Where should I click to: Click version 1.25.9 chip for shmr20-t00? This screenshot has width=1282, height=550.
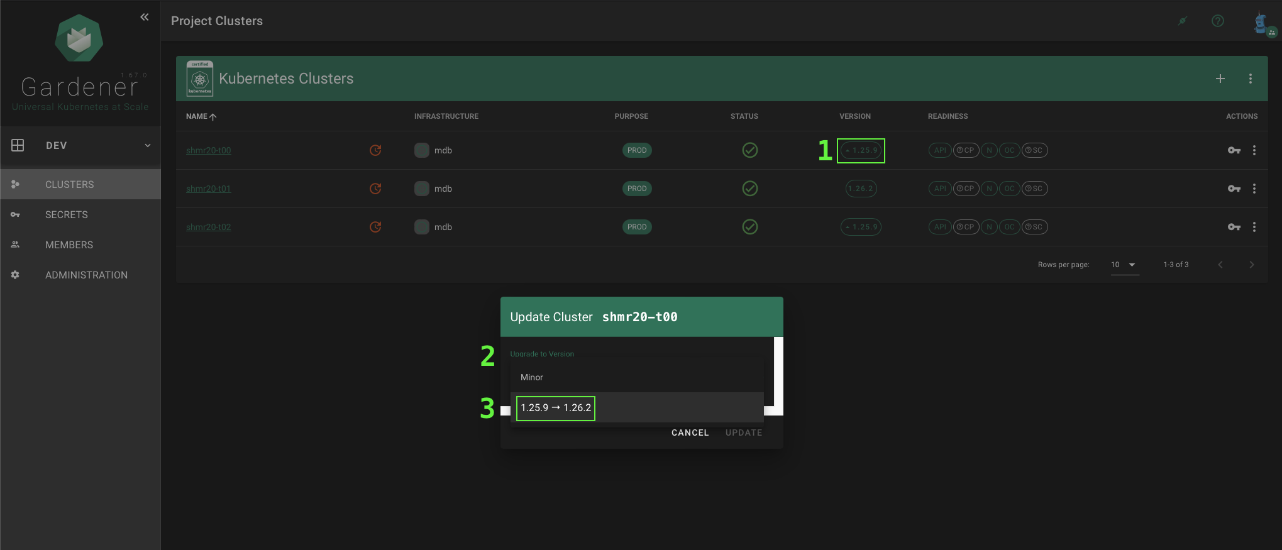tap(861, 150)
